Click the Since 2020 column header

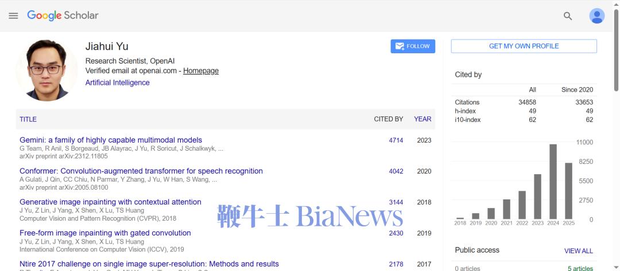(578, 90)
